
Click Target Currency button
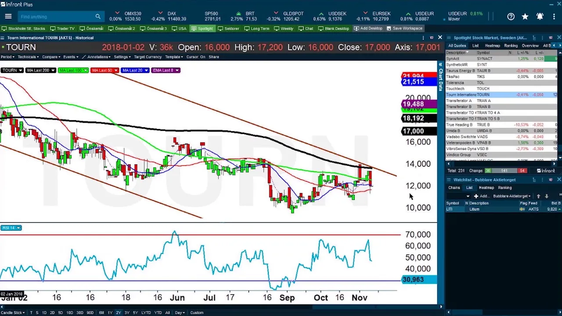tap(148, 57)
